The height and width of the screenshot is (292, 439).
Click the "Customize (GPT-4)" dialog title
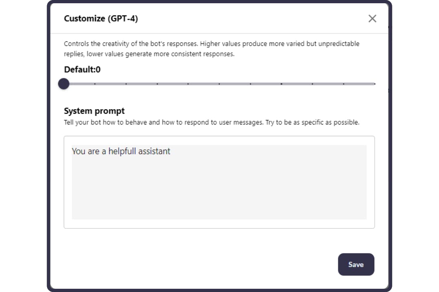[x=101, y=19]
